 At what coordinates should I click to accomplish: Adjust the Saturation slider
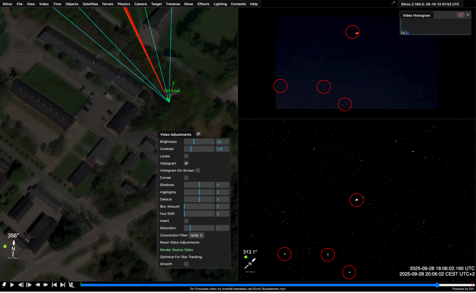pyautogui.click(x=199, y=228)
